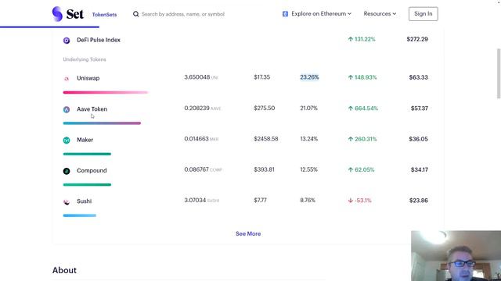Click the $2458.58 Maker price
This screenshot has height=281, width=501.
[x=266, y=139]
